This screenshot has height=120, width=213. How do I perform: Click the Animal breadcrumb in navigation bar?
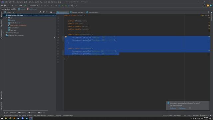coord(22,9)
